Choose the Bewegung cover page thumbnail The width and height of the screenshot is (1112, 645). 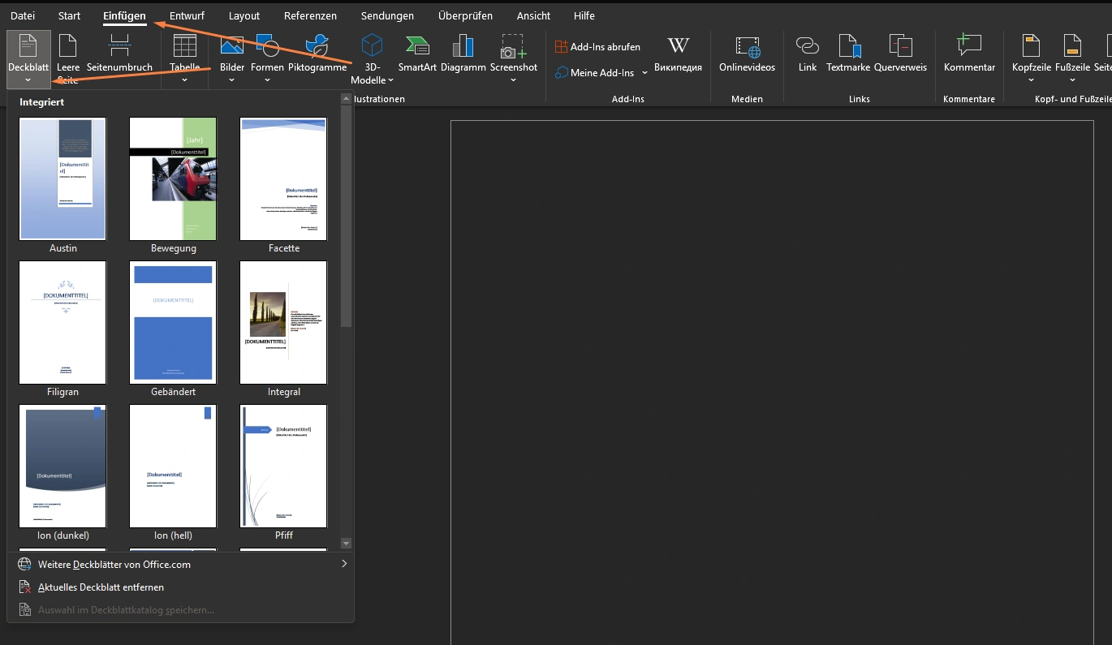pos(173,180)
